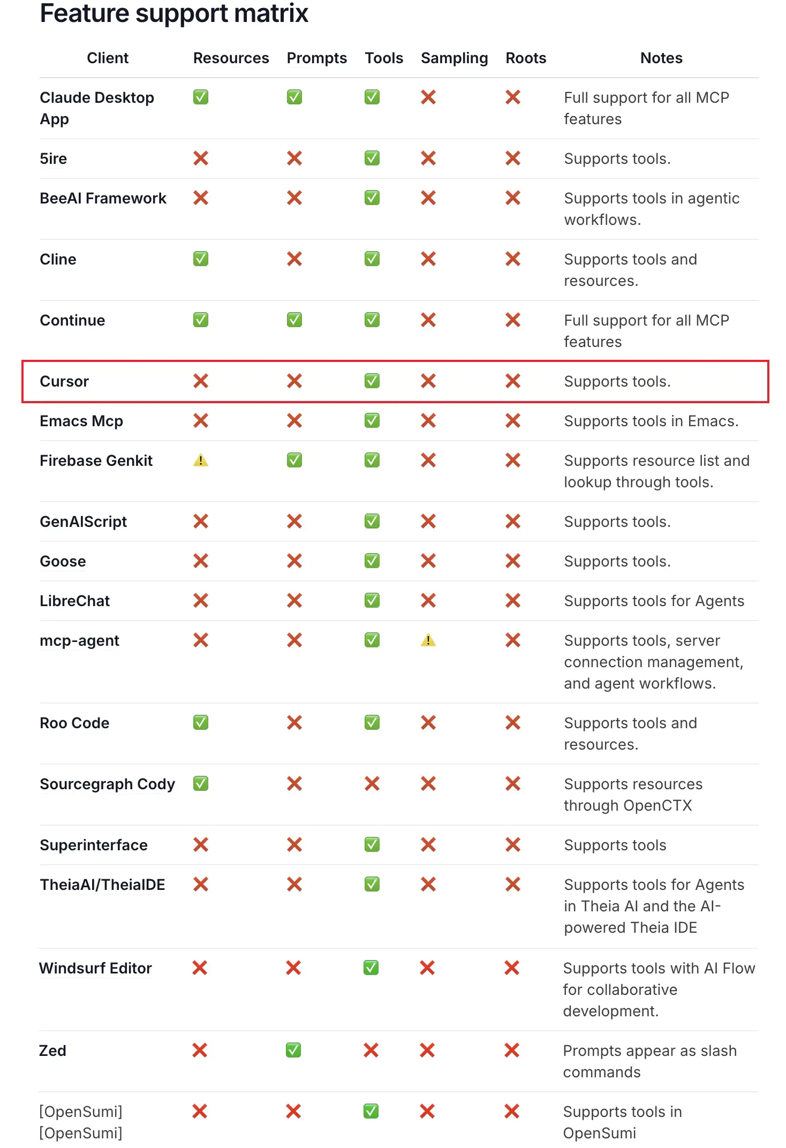Screen dimensions: 786x1148
Task: Click the Zed Prompts green checkmark
Action: pyautogui.click(x=293, y=1051)
